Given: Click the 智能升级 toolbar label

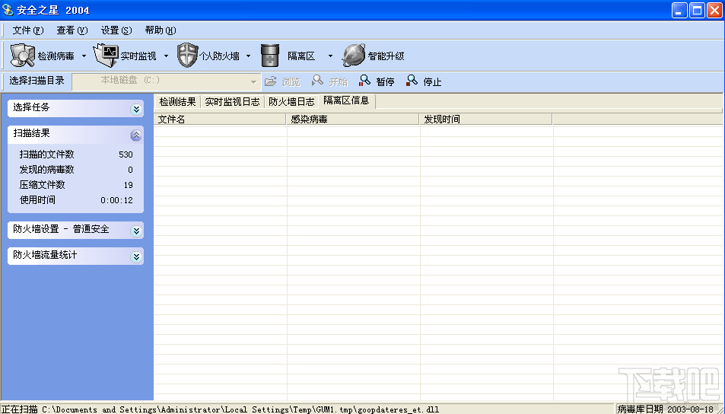Looking at the screenshot, I should click(x=386, y=56).
